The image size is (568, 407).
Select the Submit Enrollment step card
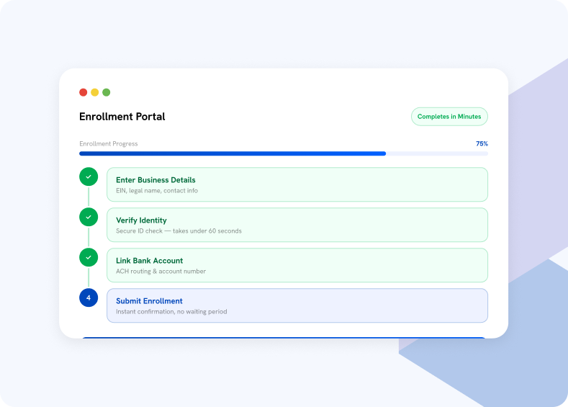[x=297, y=305]
